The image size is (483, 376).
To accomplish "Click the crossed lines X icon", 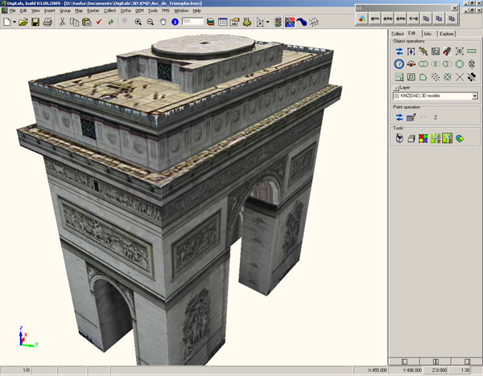I will [x=460, y=77].
